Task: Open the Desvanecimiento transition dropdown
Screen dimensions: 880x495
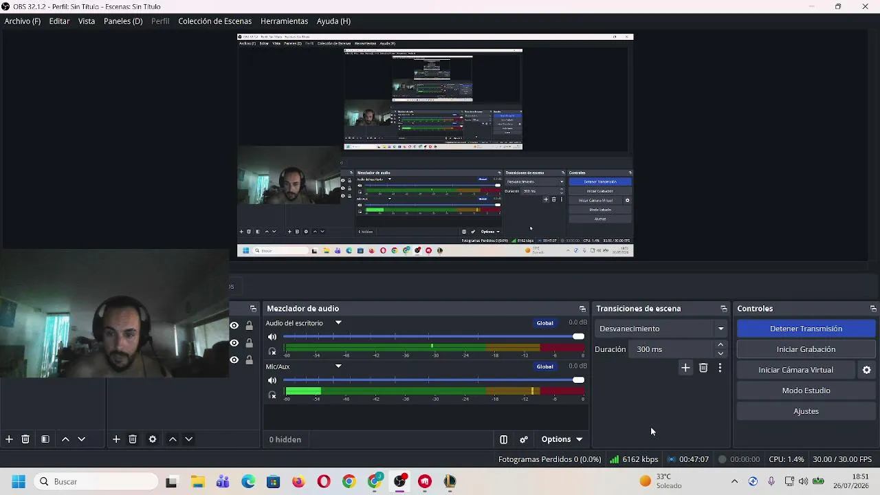Action: click(x=661, y=329)
